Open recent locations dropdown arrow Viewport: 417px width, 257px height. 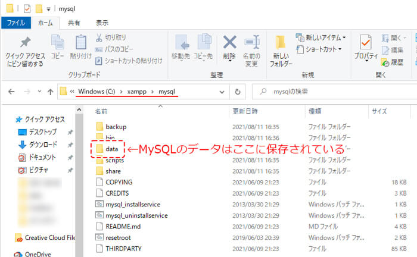39,92
